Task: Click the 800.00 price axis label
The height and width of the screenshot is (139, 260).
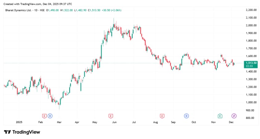Action: (249, 118)
